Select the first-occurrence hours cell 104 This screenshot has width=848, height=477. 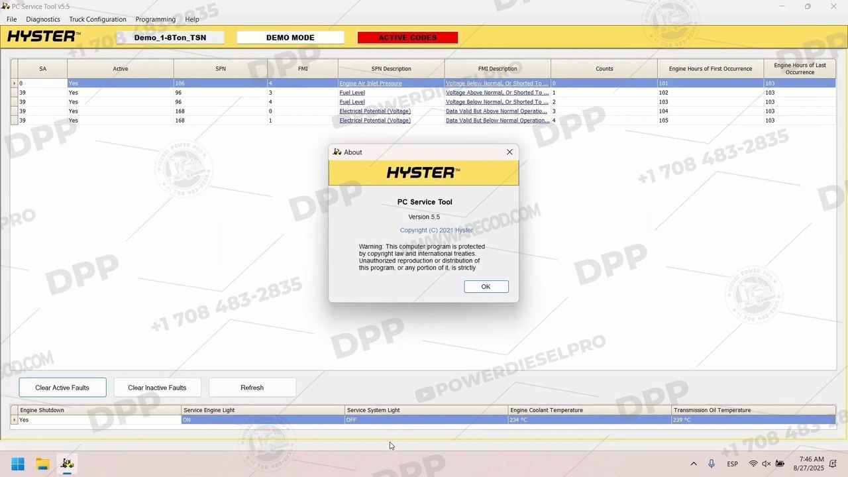[710, 111]
